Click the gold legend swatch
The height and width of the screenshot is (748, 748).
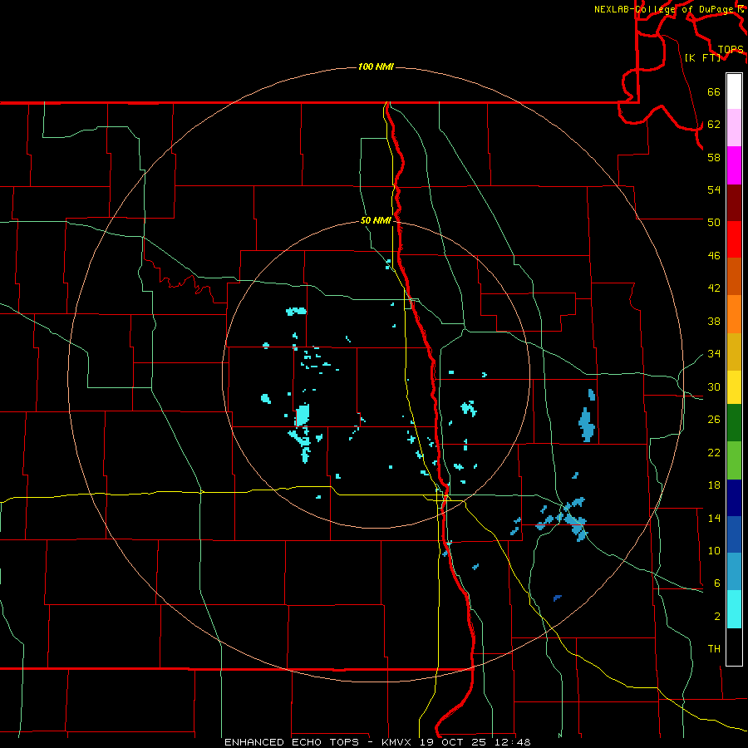point(734,352)
